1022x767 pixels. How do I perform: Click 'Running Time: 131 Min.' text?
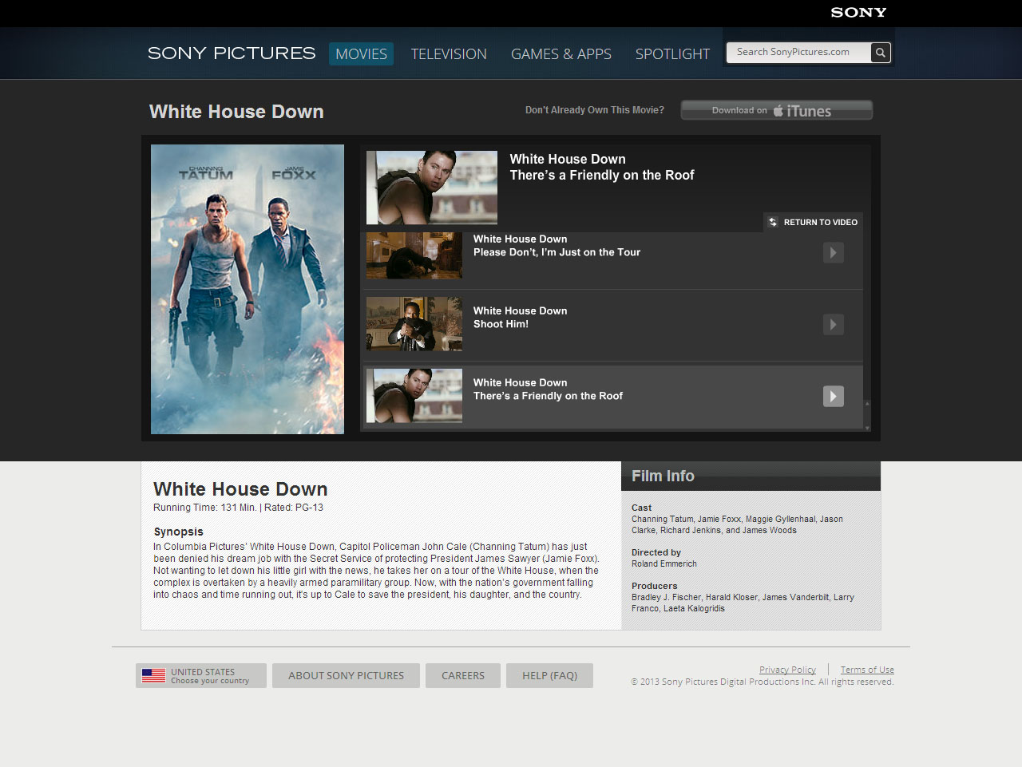[x=204, y=508]
